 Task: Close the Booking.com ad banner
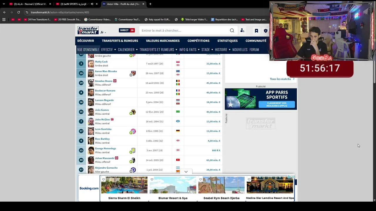[x=293, y=177]
